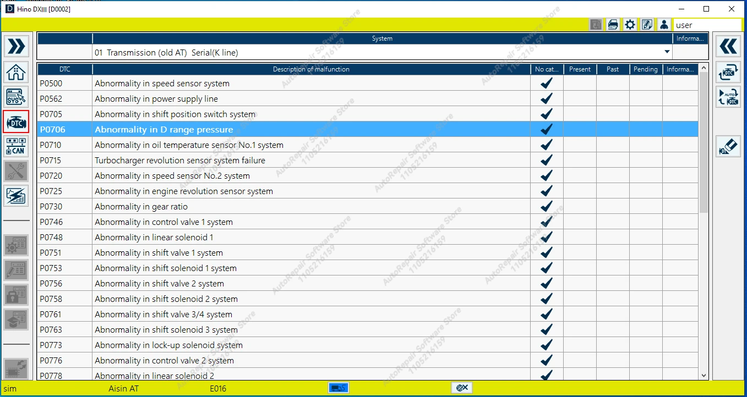Click the user name input field

tap(707, 25)
